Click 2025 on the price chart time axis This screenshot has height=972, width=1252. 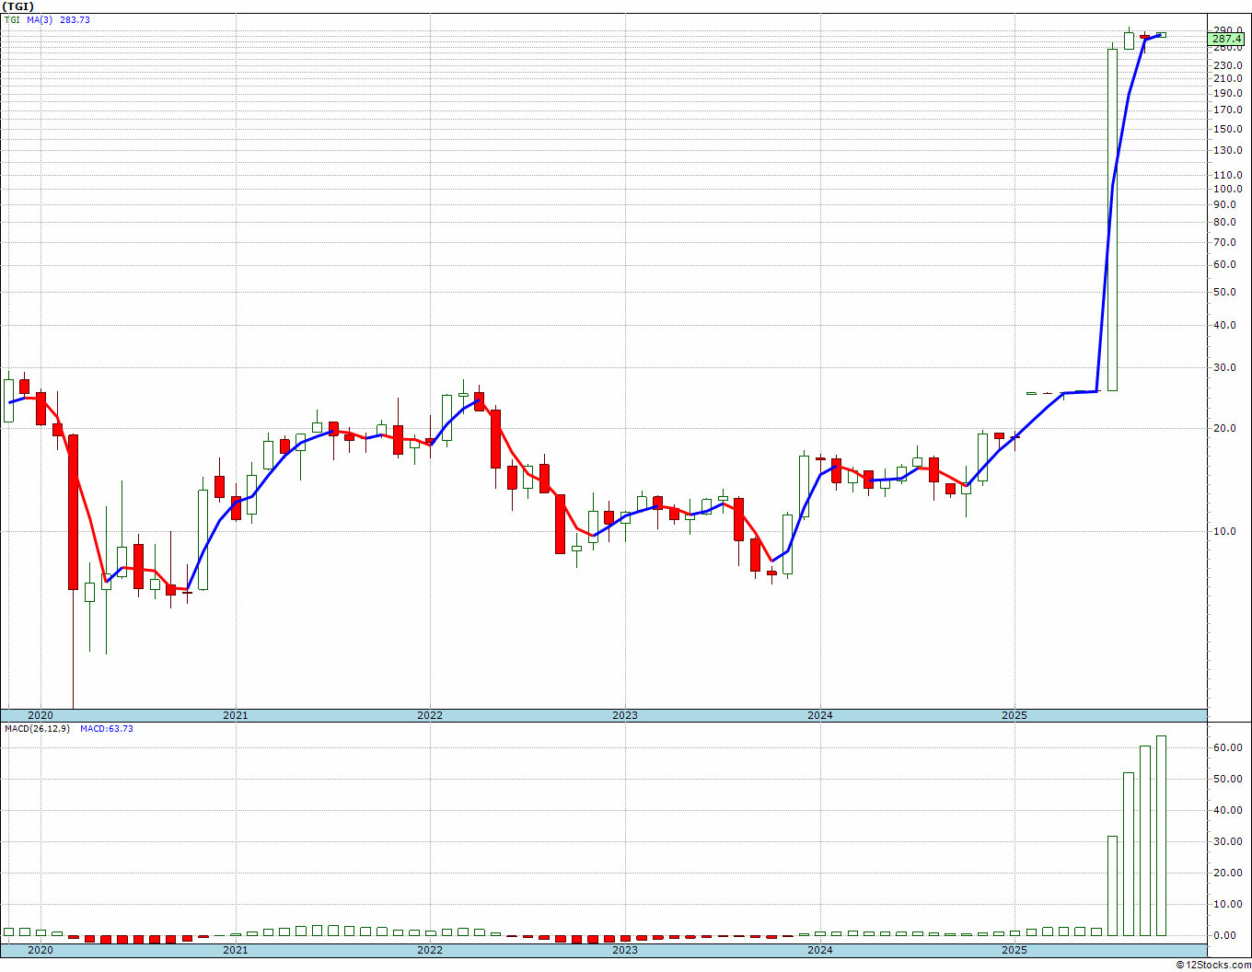pyautogui.click(x=1014, y=715)
